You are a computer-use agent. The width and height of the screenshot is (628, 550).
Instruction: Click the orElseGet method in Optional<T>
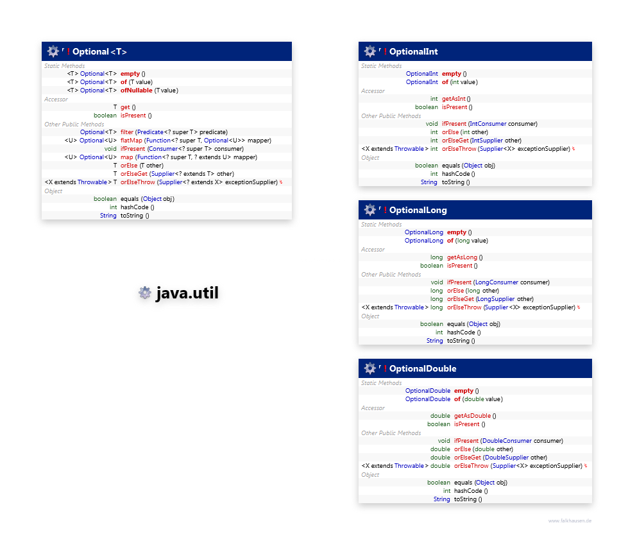[134, 174]
